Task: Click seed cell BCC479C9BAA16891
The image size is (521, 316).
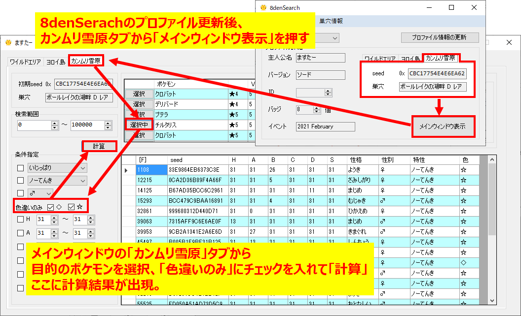Action: [198, 201]
